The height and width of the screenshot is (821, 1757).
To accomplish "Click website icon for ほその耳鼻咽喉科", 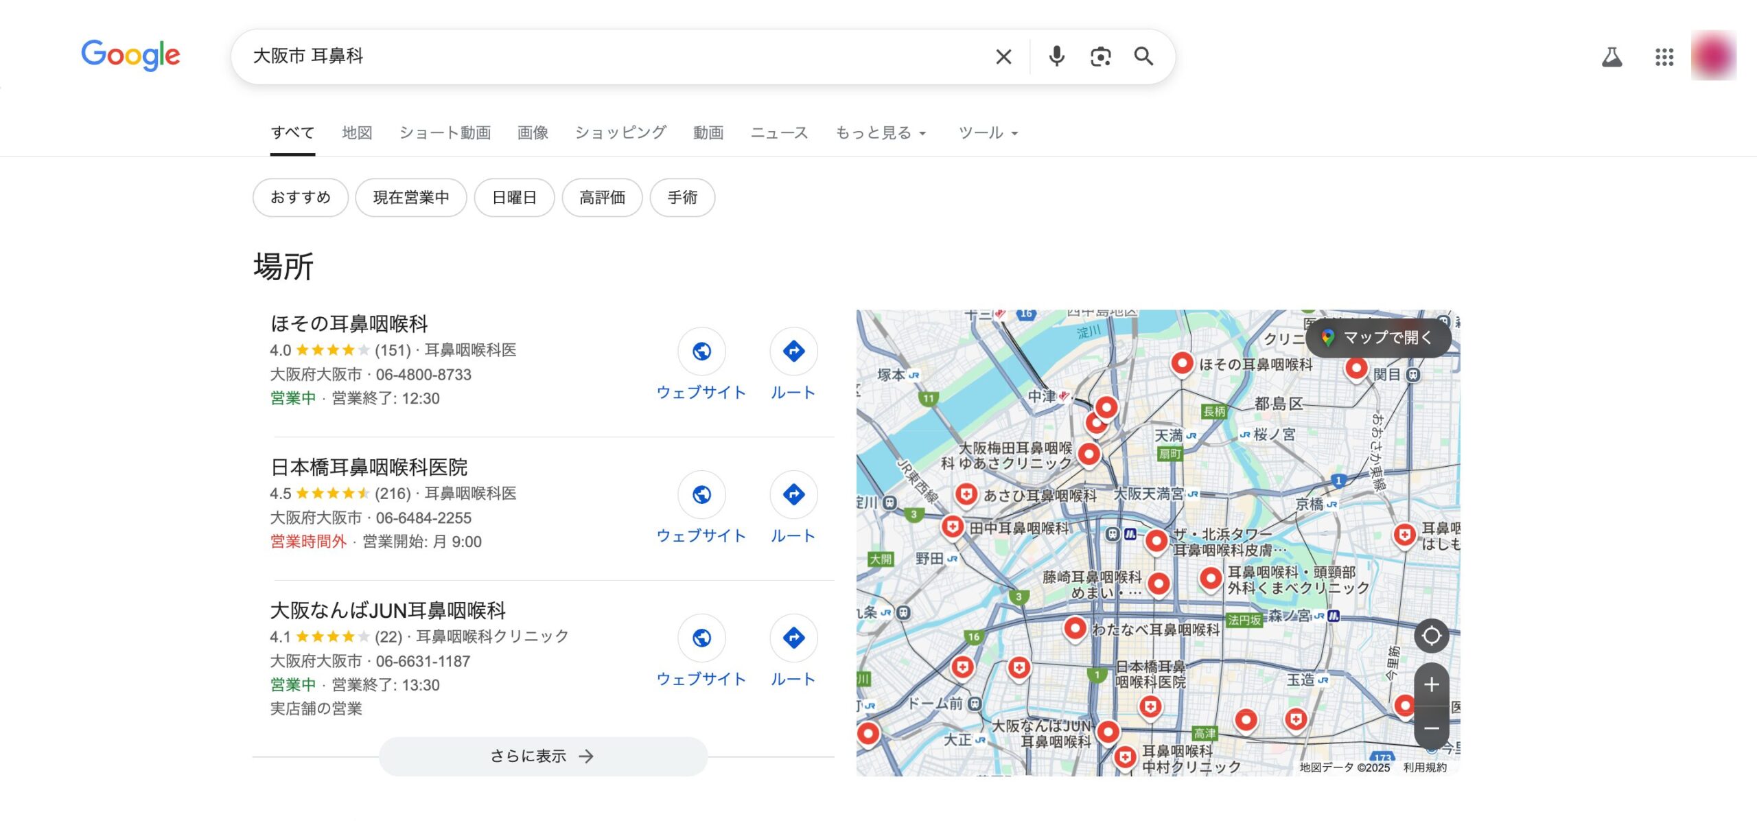I will click(701, 351).
